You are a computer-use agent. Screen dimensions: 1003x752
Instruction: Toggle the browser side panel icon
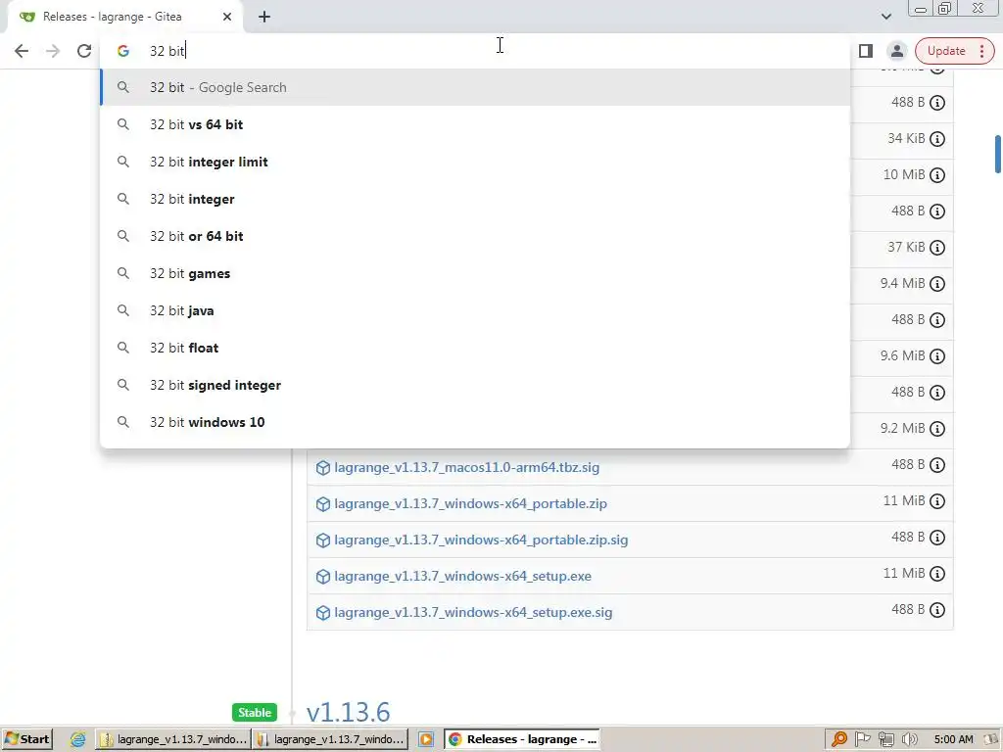click(x=866, y=51)
